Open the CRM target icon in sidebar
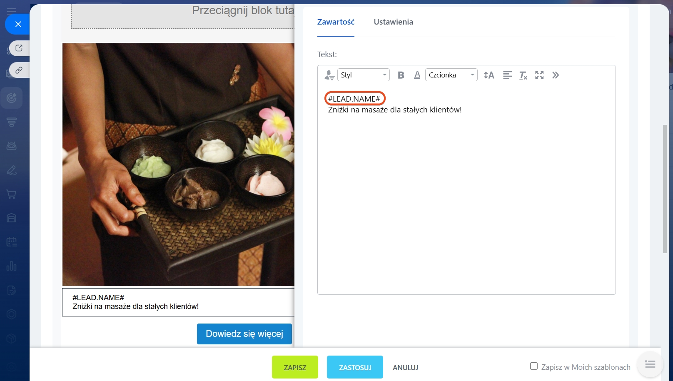The image size is (673, 381). tap(12, 98)
